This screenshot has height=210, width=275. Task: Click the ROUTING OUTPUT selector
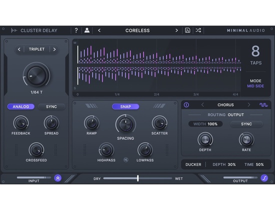225,114
